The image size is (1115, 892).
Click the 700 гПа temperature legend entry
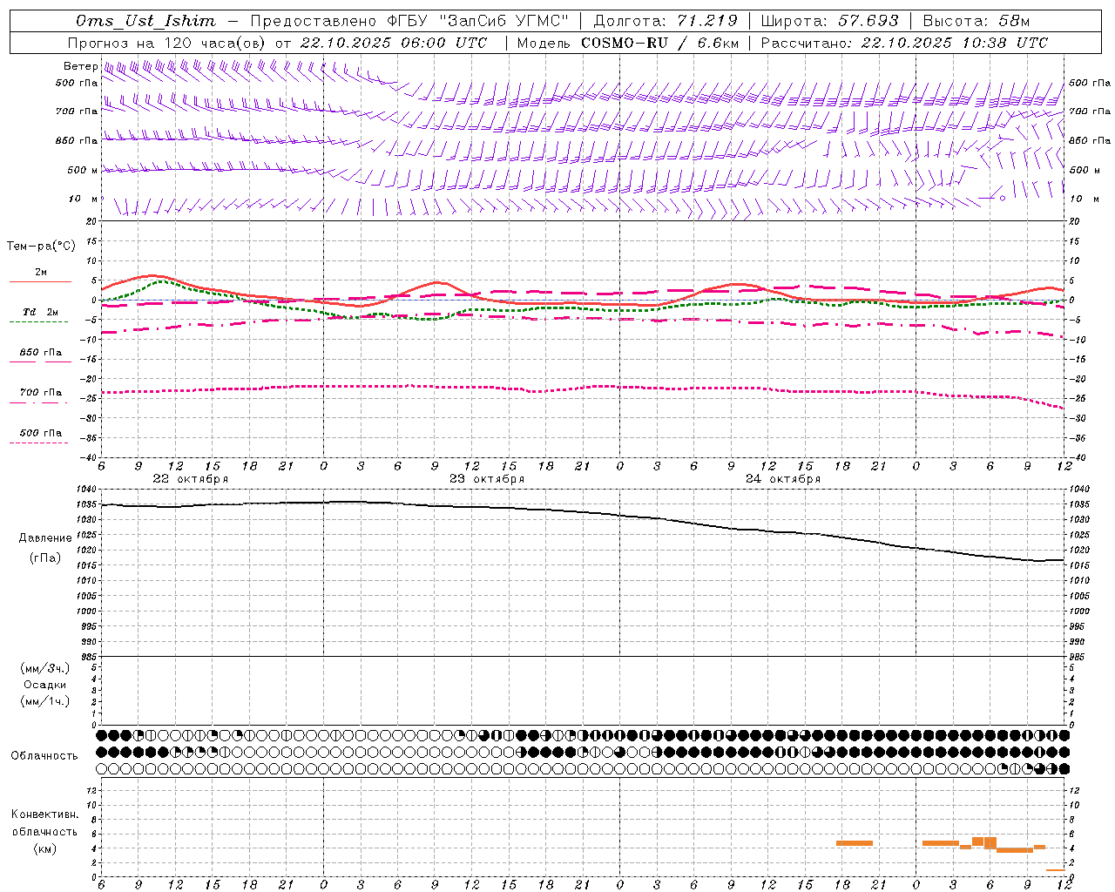coord(40,393)
